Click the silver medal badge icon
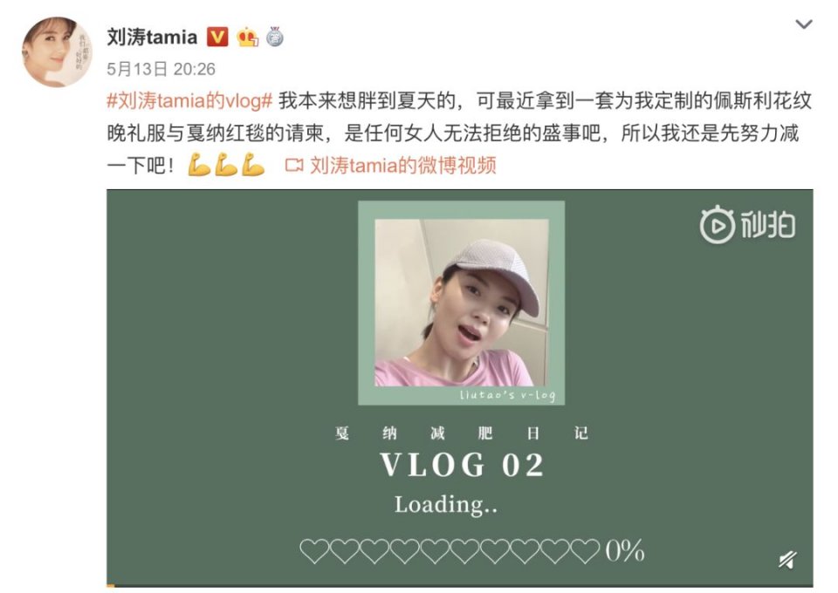838x593 pixels. point(275,37)
